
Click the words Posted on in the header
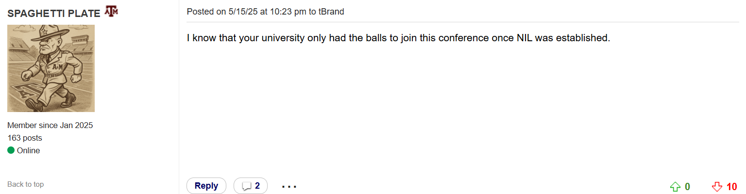[x=206, y=12]
